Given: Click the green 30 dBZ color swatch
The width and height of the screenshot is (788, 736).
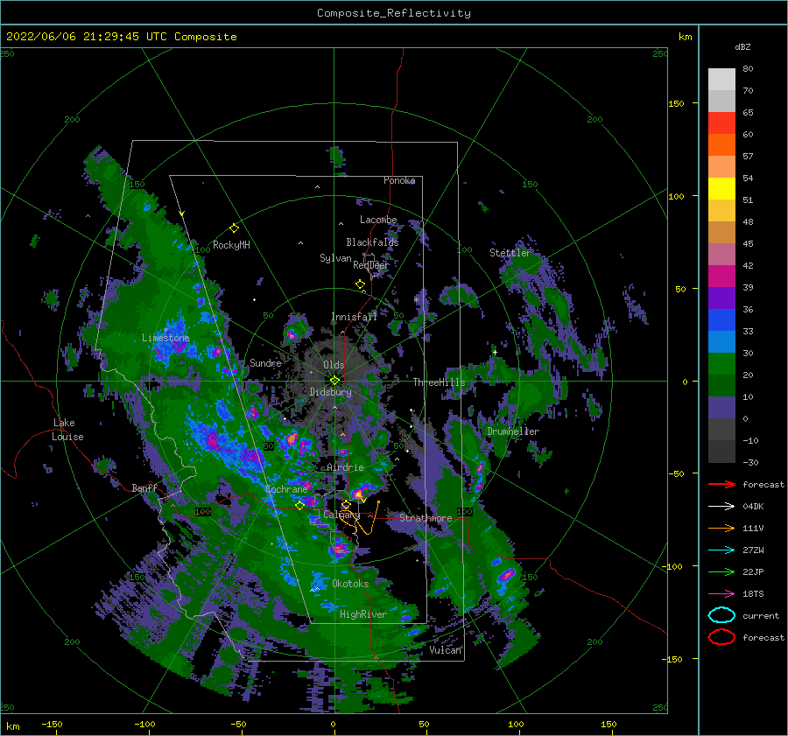Looking at the screenshot, I should pyautogui.click(x=721, y=363).
